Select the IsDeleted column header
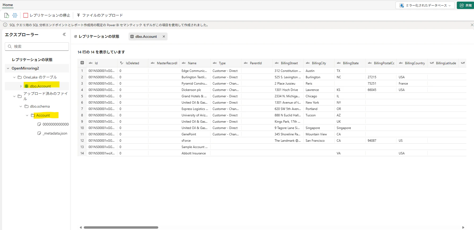Image resolution: width=474 pixels, height=230 pixels. coord(133,63)
